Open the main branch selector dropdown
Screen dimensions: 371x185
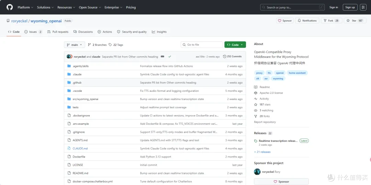(x=75, y=45)
